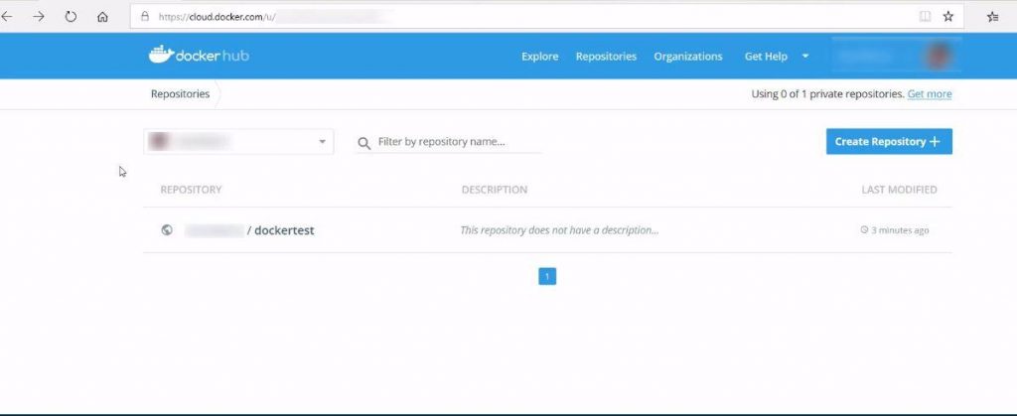Open the Explore menu item
The width and height of the screenshot is (1017, 416).
[539, 57]
